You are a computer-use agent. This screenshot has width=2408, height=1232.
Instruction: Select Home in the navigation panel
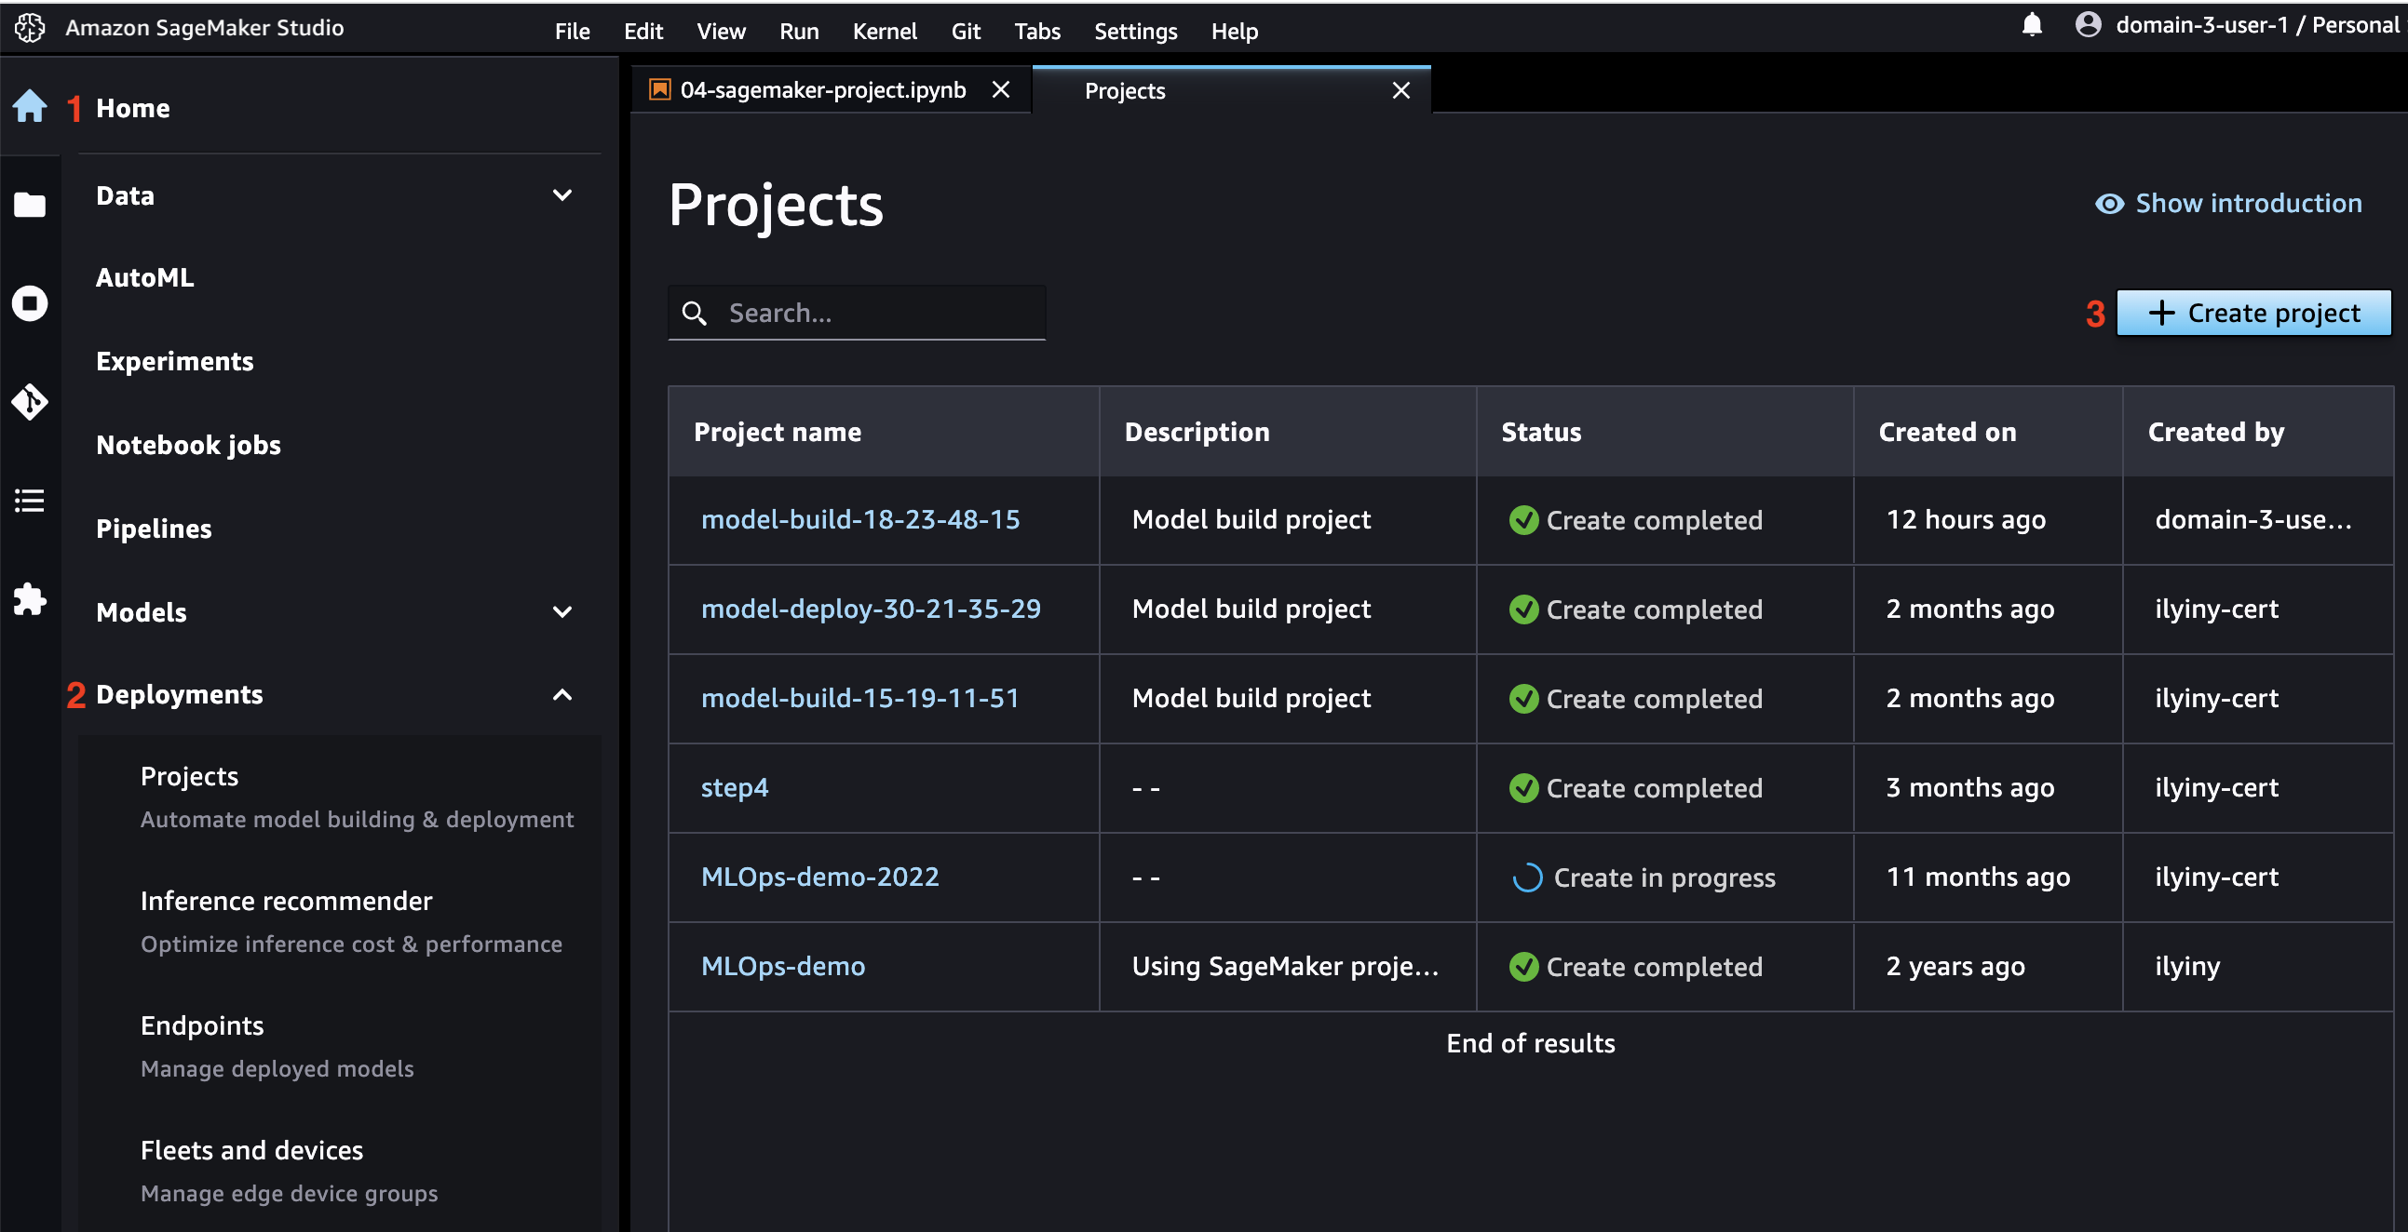coord(133,108)
